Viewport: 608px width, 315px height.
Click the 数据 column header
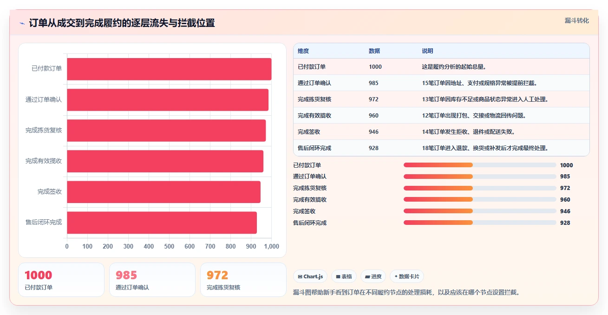(374, 51)
